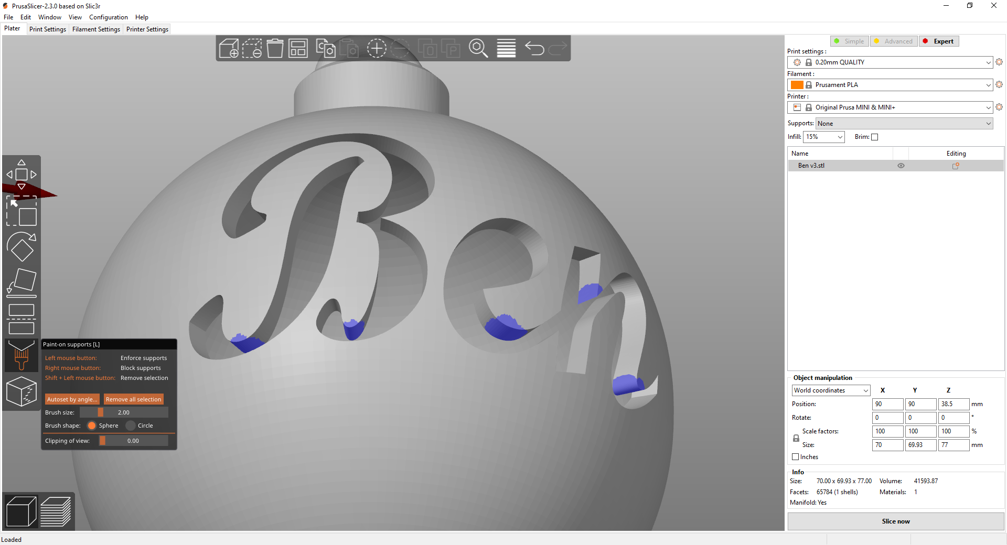
Task: Select Circle brush shape
Action: click(131, 426)
